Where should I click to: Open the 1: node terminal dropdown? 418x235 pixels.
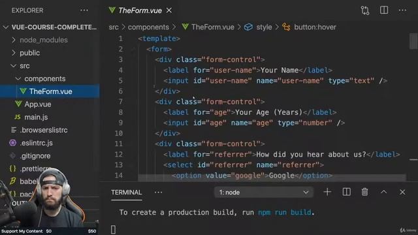(x=264, y=193)
